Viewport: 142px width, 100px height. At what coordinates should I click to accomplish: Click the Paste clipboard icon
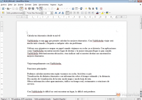pyautogui.click(x=52, y=9)
